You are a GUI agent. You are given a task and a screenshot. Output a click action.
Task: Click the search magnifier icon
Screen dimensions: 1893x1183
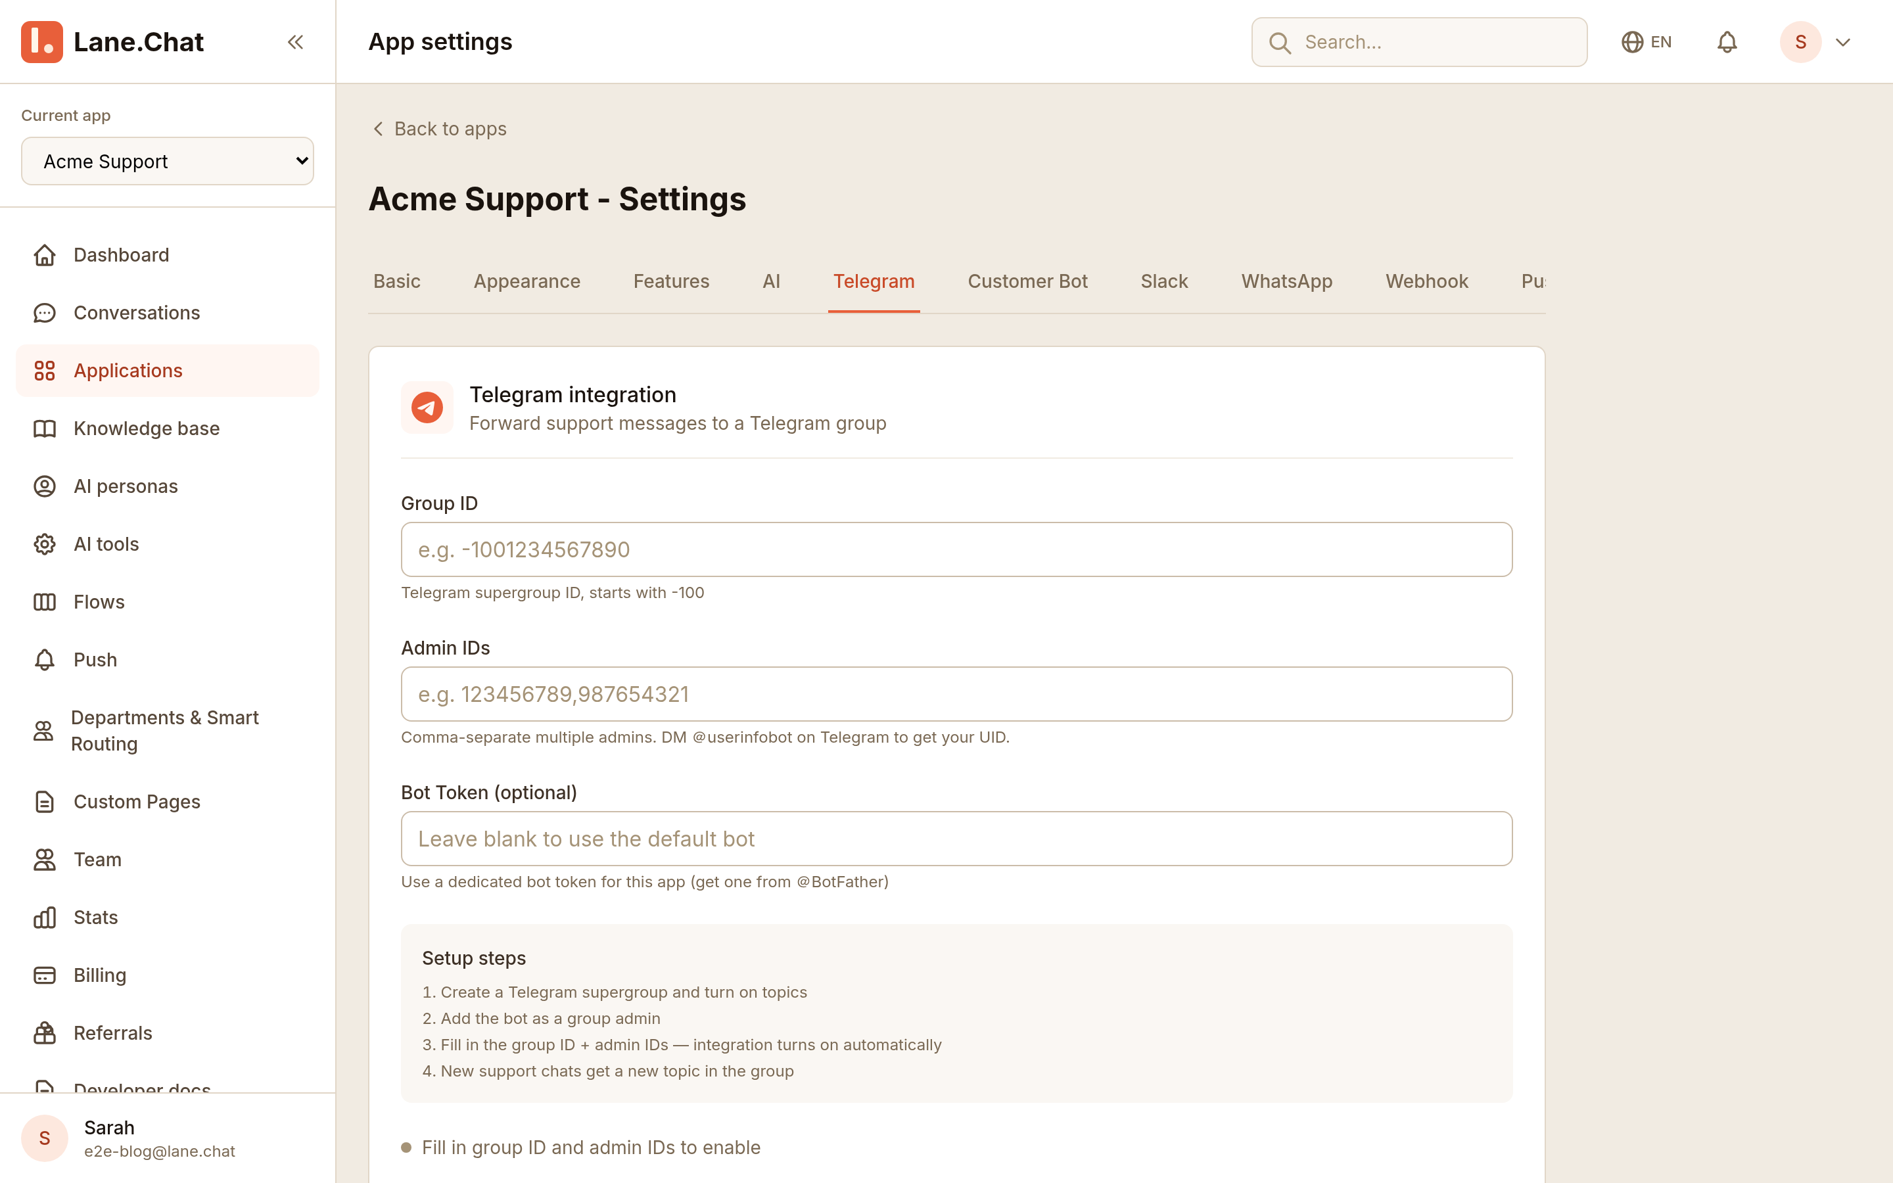(1280, 42)
